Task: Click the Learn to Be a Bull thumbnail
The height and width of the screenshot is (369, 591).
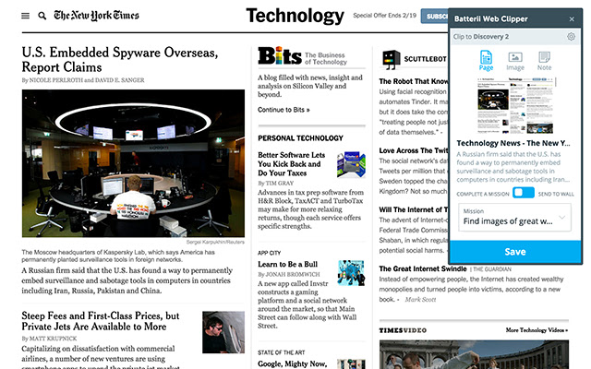Action: pos(351,273)
